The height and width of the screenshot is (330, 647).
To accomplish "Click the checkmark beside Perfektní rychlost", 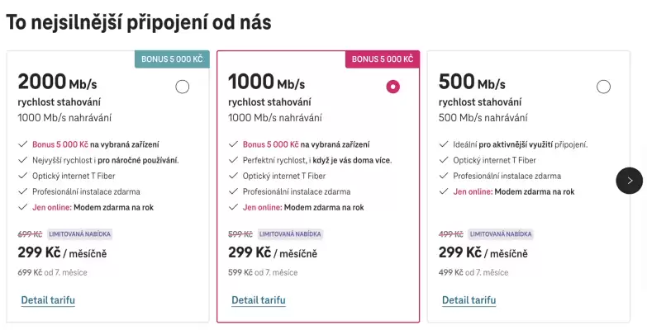I will (232, 160).
